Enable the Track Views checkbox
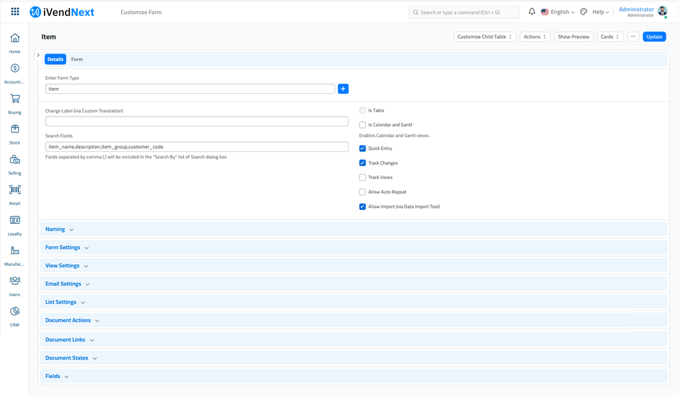Screen dimensions: 679x396 [363, 177]
